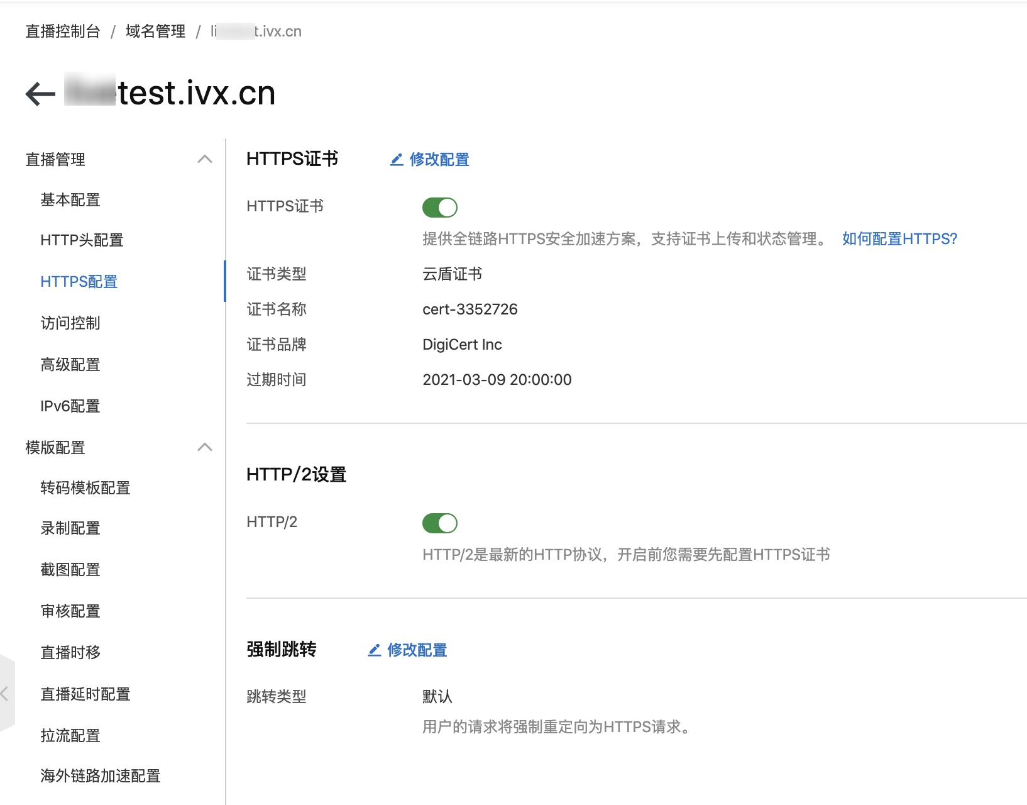Toggle HTTPS certificate off then confirm
The height and width of the screenshot is (805, 1027).
tap(440, 207)
